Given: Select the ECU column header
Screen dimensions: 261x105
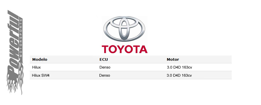Looking at the screenshot, I should click(x=103, y=60).
